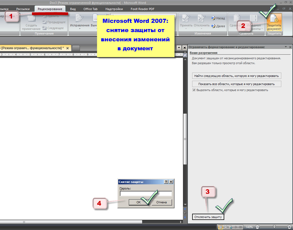Open the Office Tab list dropdown arrow
Viewport: 293px width, 230px height.
(x=179, y=48)
